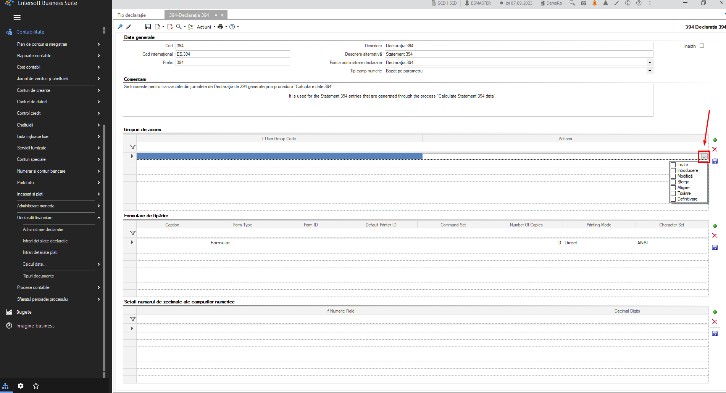Click the notification bell icon in top bar
Viewport: 726px width, 393px height.
594,3
